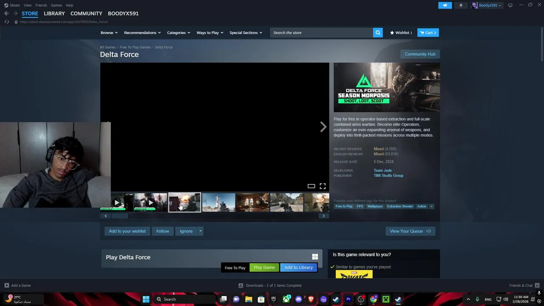Open Minecraft from the taskbar
Viewport: 544px width, 306px height.
(x=385, y=299)
